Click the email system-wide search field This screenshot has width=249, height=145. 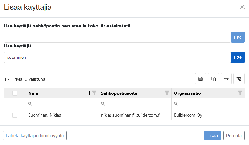(x=117, y=37)
